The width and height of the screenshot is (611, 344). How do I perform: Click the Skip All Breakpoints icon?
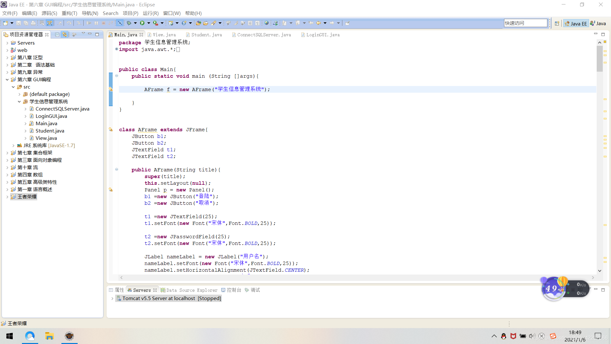(x=120, y=23)
